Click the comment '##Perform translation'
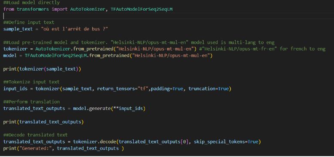This screenshot has height=157, width=334. [x=32, y=102]
